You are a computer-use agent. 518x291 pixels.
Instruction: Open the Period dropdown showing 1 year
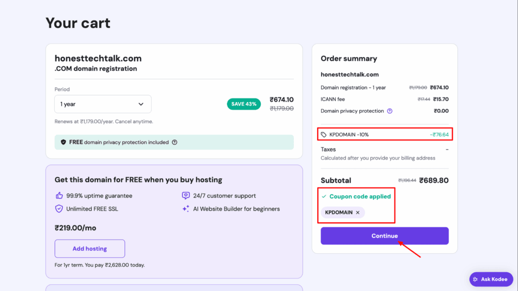click(x=102, y=104)
